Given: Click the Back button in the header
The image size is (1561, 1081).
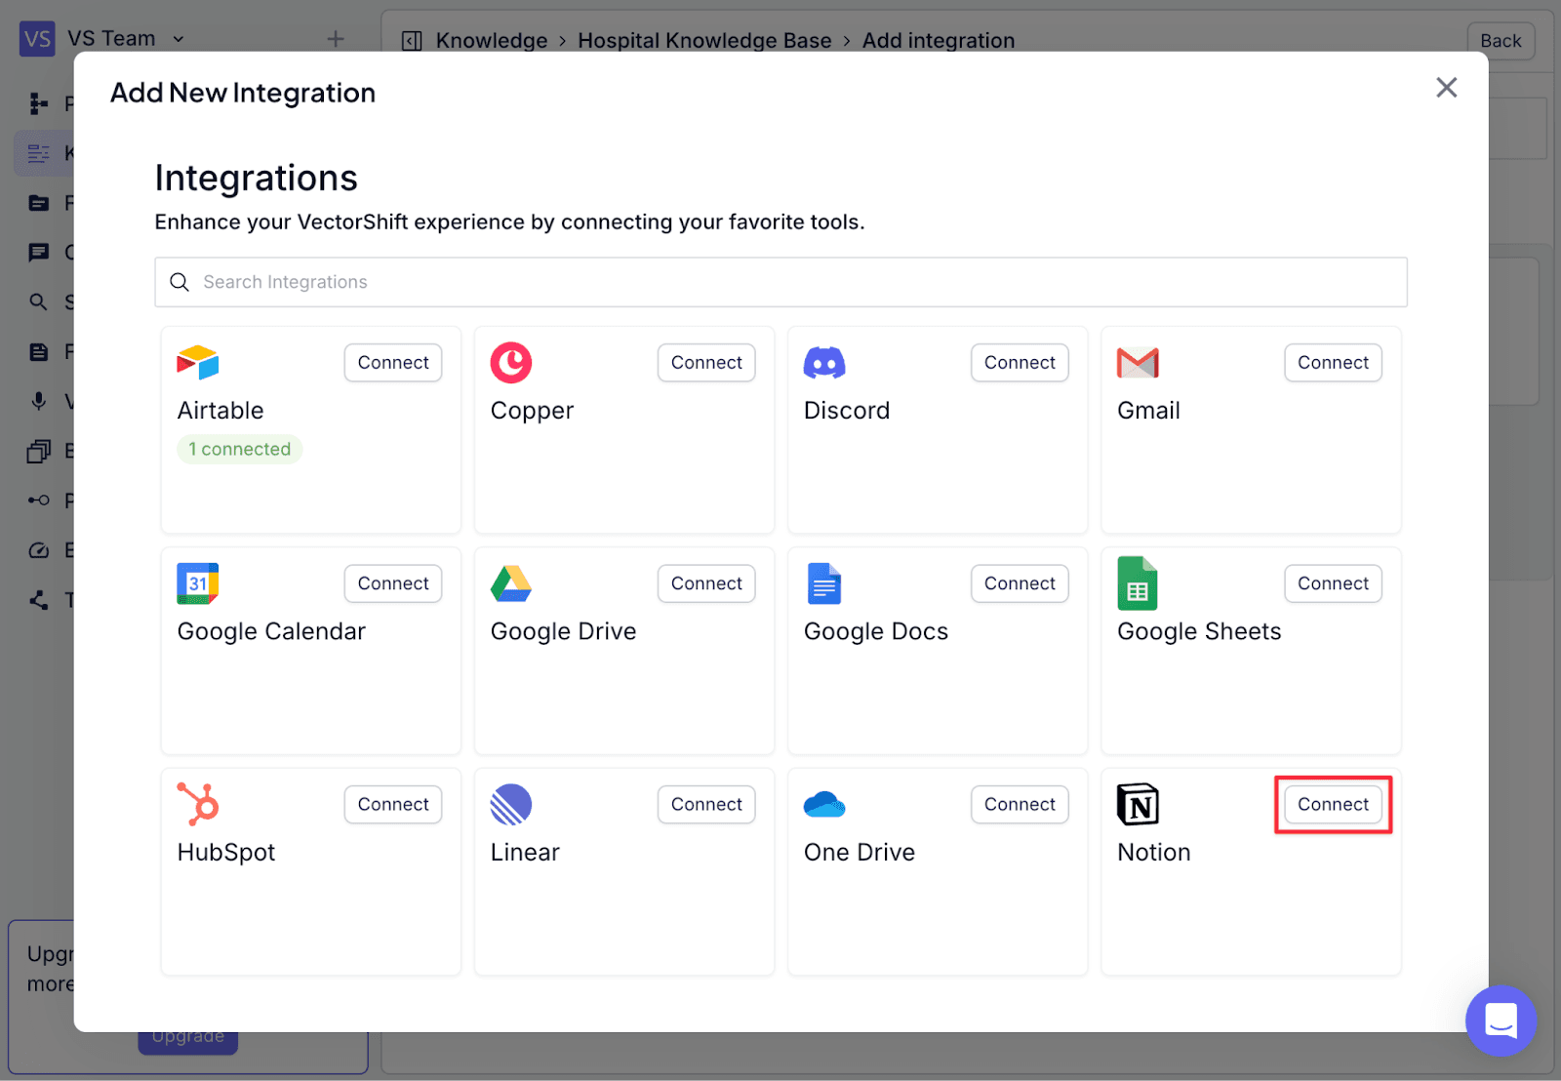Looking at the screenshot, I should pyautogui.click(x=1501, y=41).
